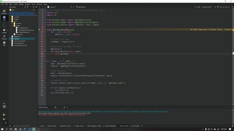Select main.qml in the file tree
The height and width of the screenshot is (131, 234).
point(19,34)
